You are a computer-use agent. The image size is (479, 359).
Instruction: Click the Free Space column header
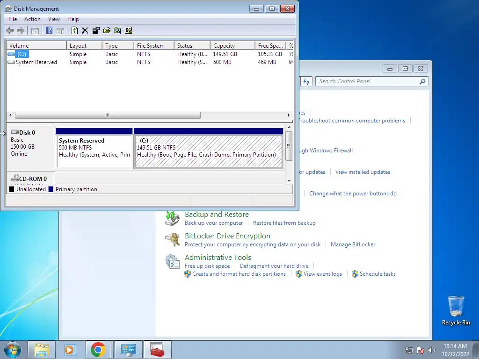click(270, 45)
